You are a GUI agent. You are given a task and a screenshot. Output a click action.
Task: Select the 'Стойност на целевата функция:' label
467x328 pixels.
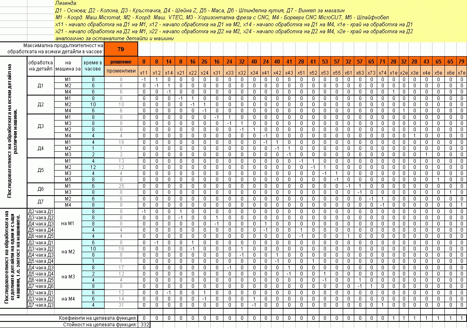pyautogui.click(x=100, y=325)
